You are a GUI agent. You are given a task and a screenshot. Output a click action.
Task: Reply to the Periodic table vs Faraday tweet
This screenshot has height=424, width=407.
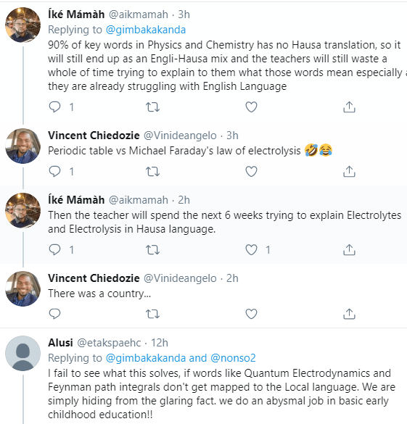click(54, 172)
